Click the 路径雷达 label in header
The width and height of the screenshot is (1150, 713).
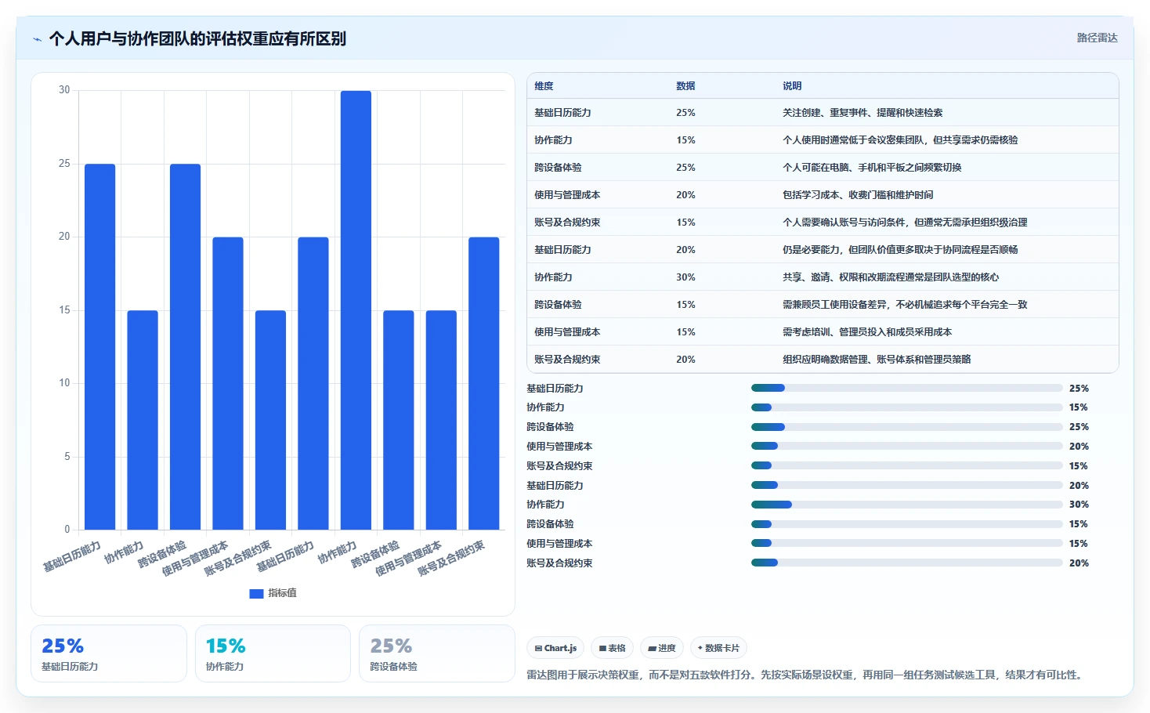1097,38
